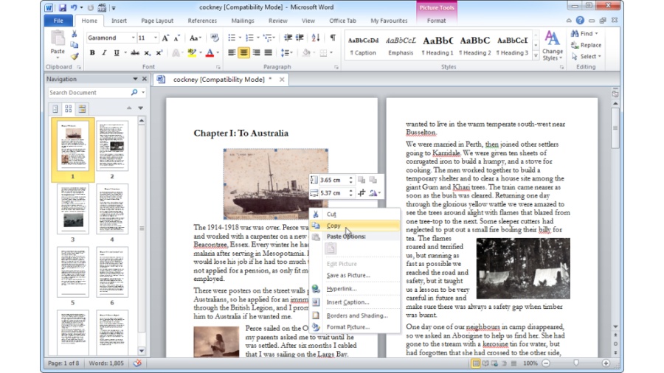Switch to the Insert ribbon tab
The height and width of the screenshot is (373, 664).
(x=119, y=21)
